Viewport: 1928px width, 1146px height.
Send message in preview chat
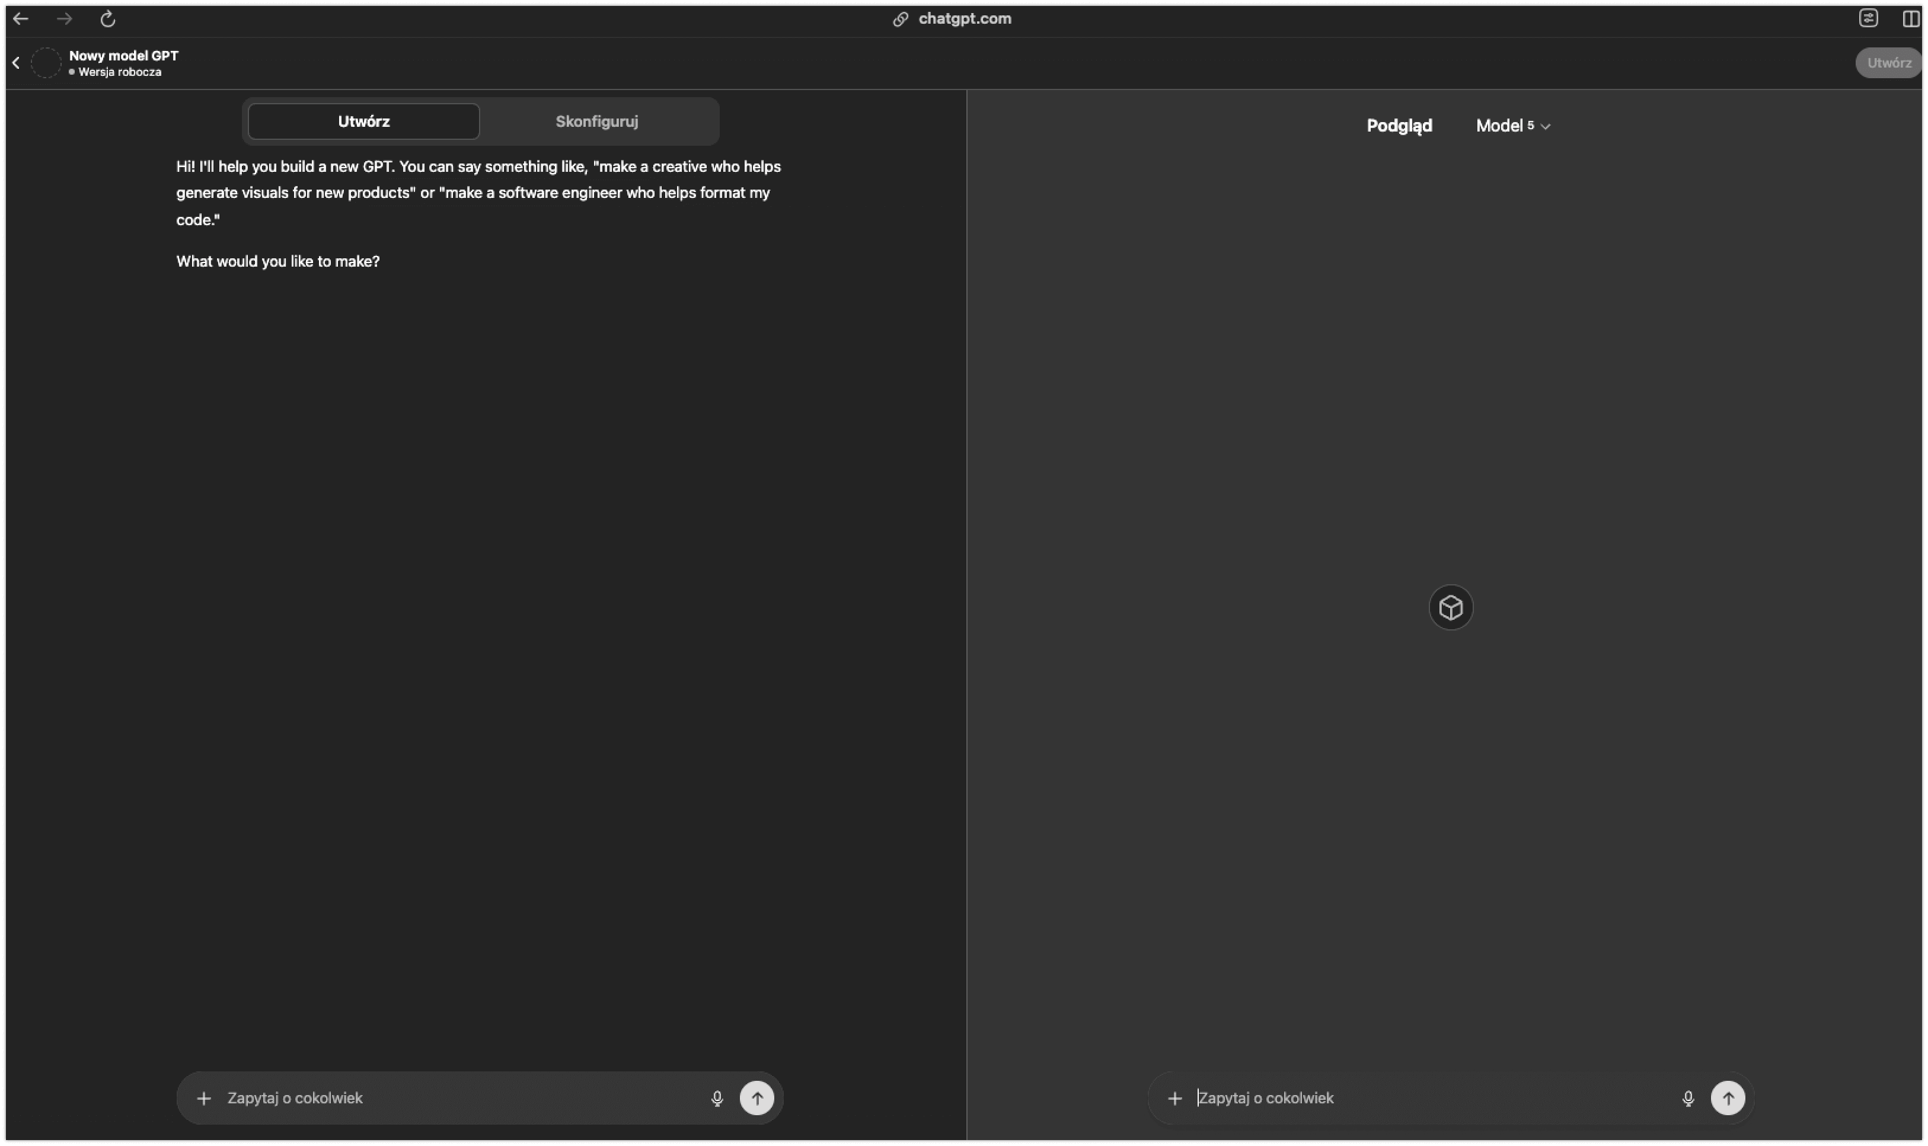(1728, 1098)
